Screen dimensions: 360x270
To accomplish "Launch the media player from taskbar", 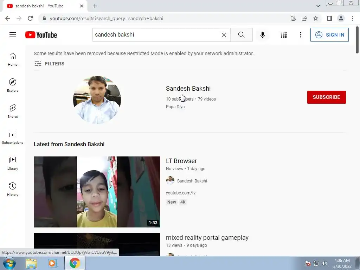I will coord(52,263).
